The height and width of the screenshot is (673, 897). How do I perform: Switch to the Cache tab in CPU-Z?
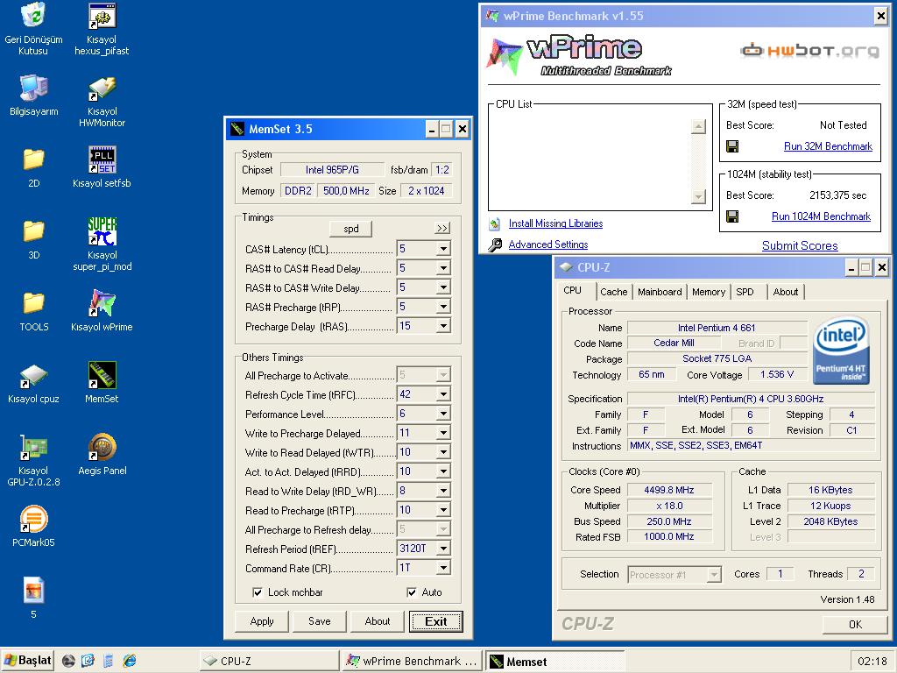(x=613, y=292)
